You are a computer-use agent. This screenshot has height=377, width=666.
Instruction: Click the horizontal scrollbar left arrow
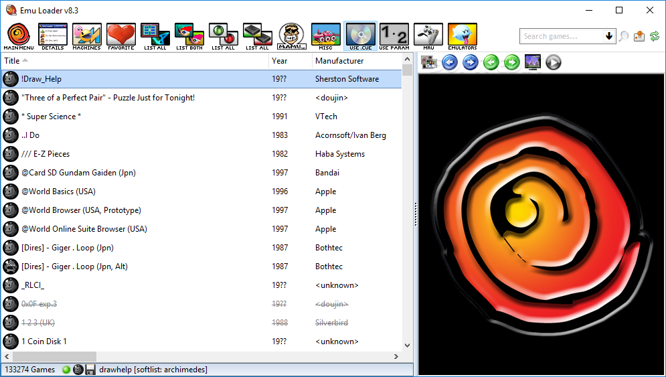7,357
